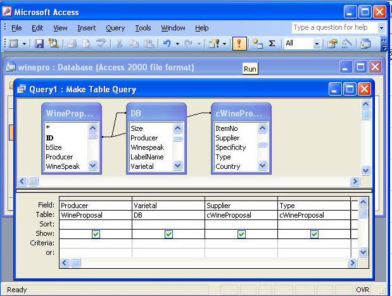Click the Copy icon
Screen dimensions: 392x296
[x=134, y=44]
